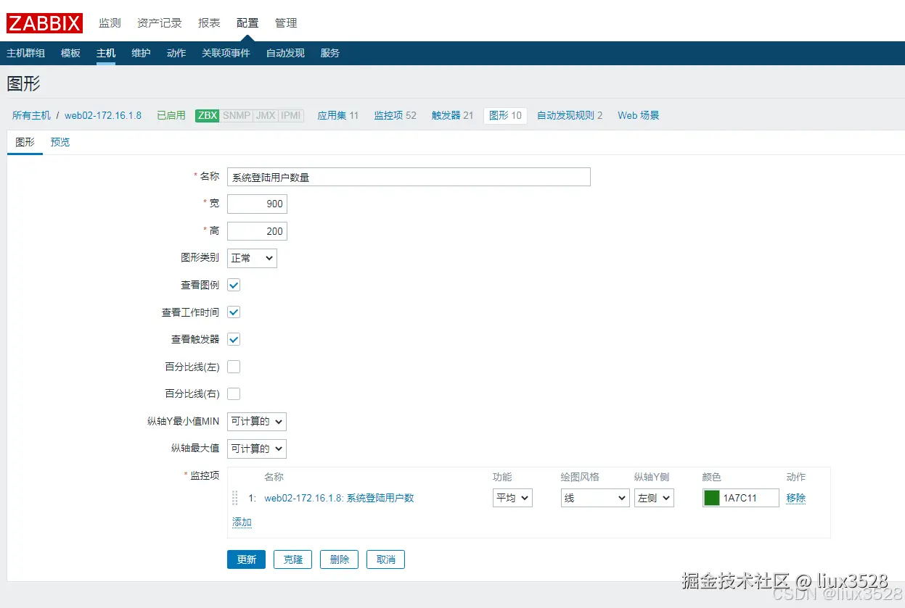The width and height of the screenshot is (905, 608).
Task: Open the 纵轴Y侧 dropdown showing 左侧
Action: (653, 498)
